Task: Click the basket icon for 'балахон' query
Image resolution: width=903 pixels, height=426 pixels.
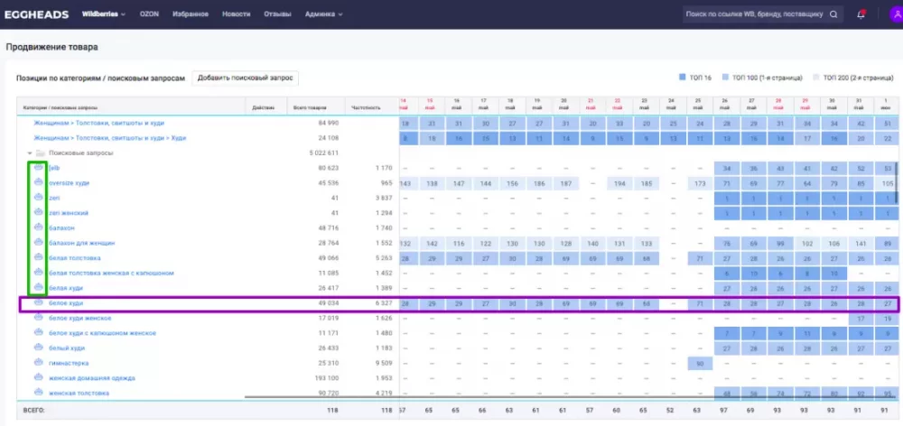Action: click(38, 227)
